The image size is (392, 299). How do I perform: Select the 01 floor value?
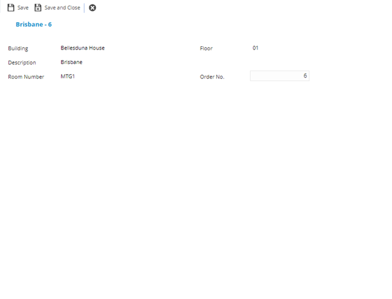pos(255,48)
